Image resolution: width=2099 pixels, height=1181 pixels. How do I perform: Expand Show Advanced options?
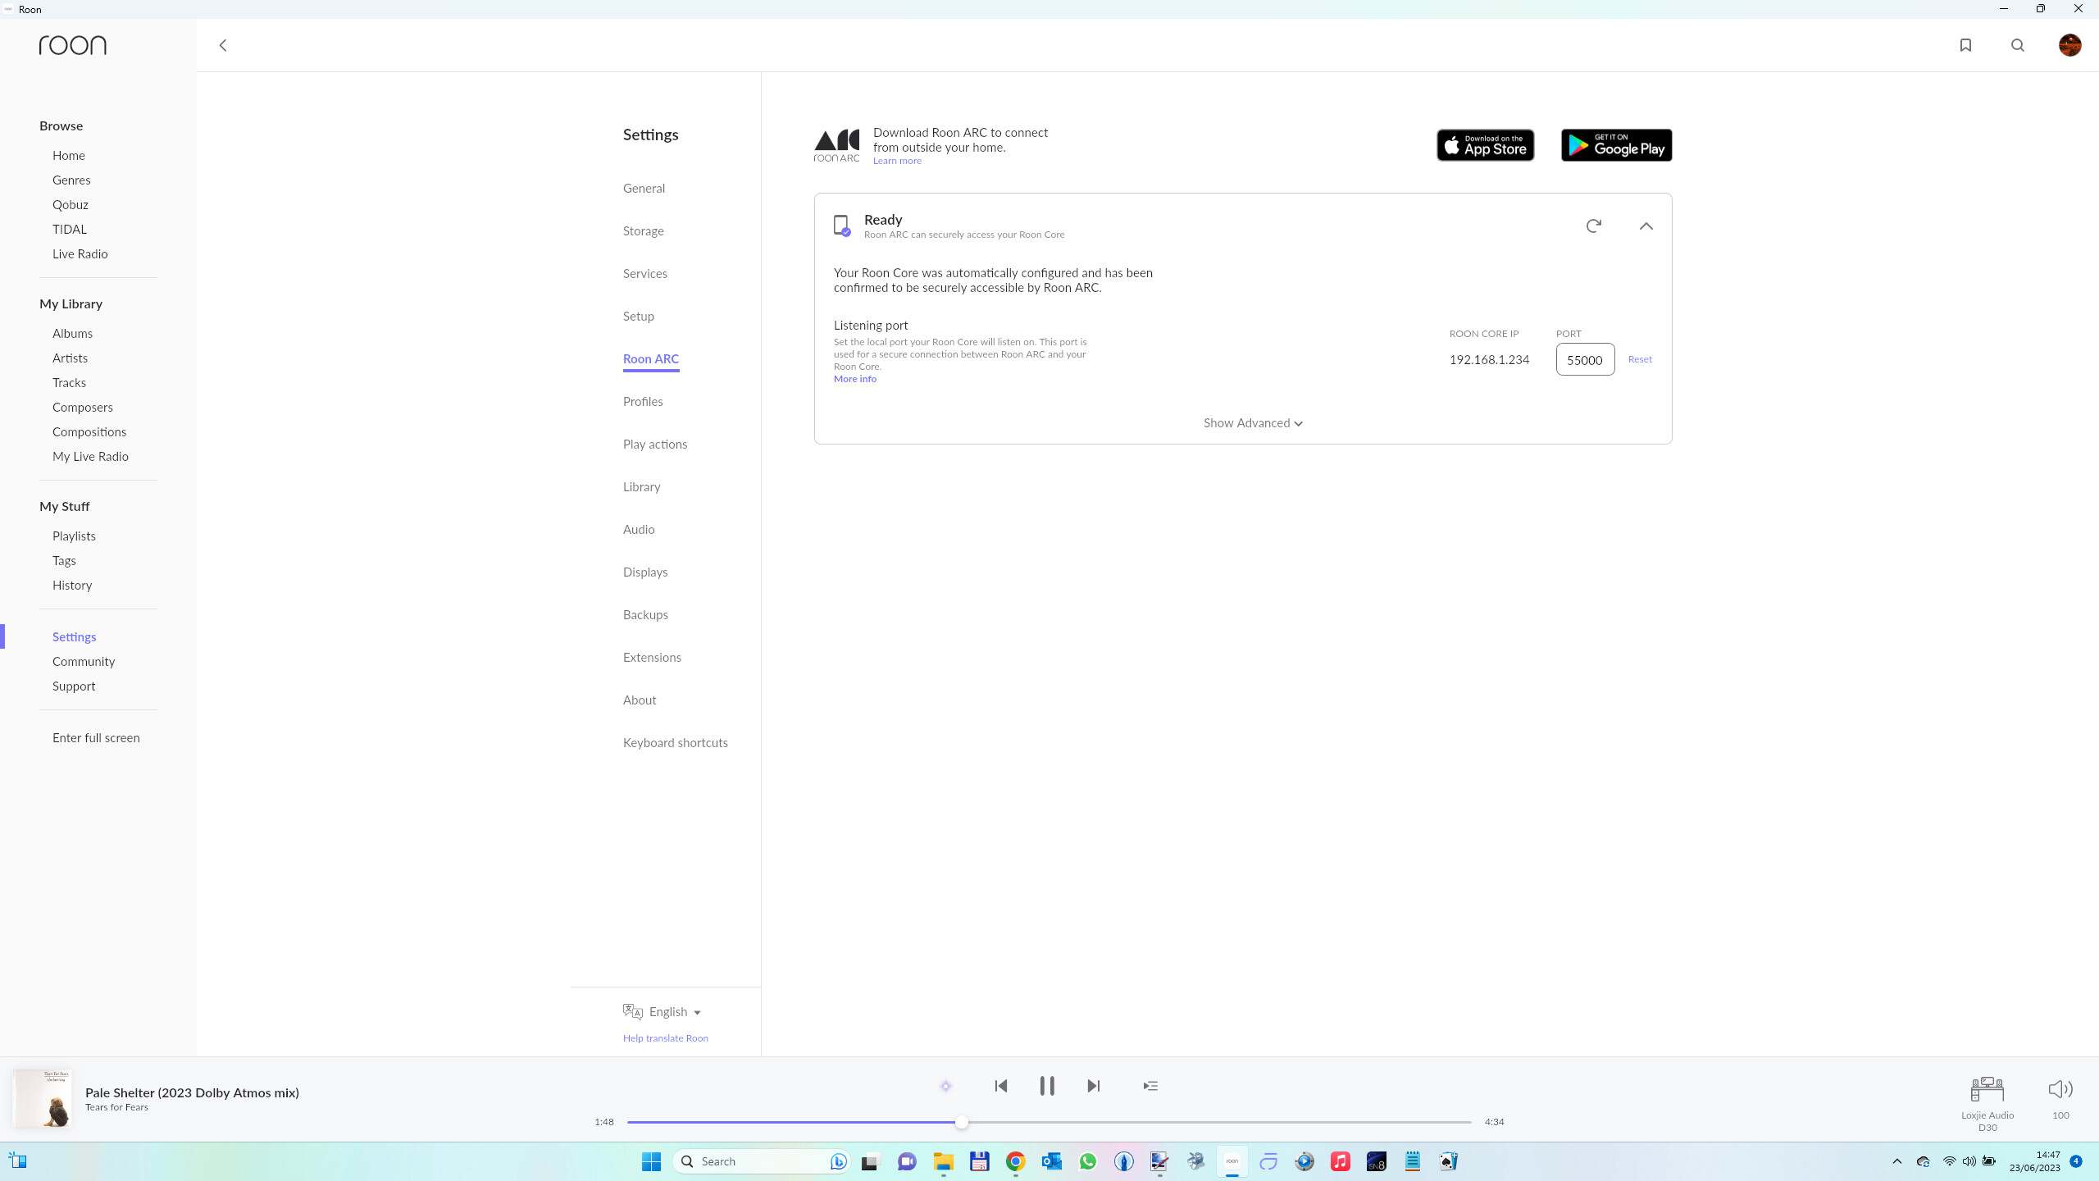coord(1253,423)
